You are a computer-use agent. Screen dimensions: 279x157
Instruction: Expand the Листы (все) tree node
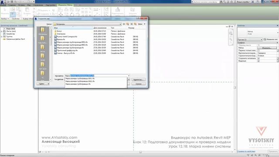[x=2, y=31]
